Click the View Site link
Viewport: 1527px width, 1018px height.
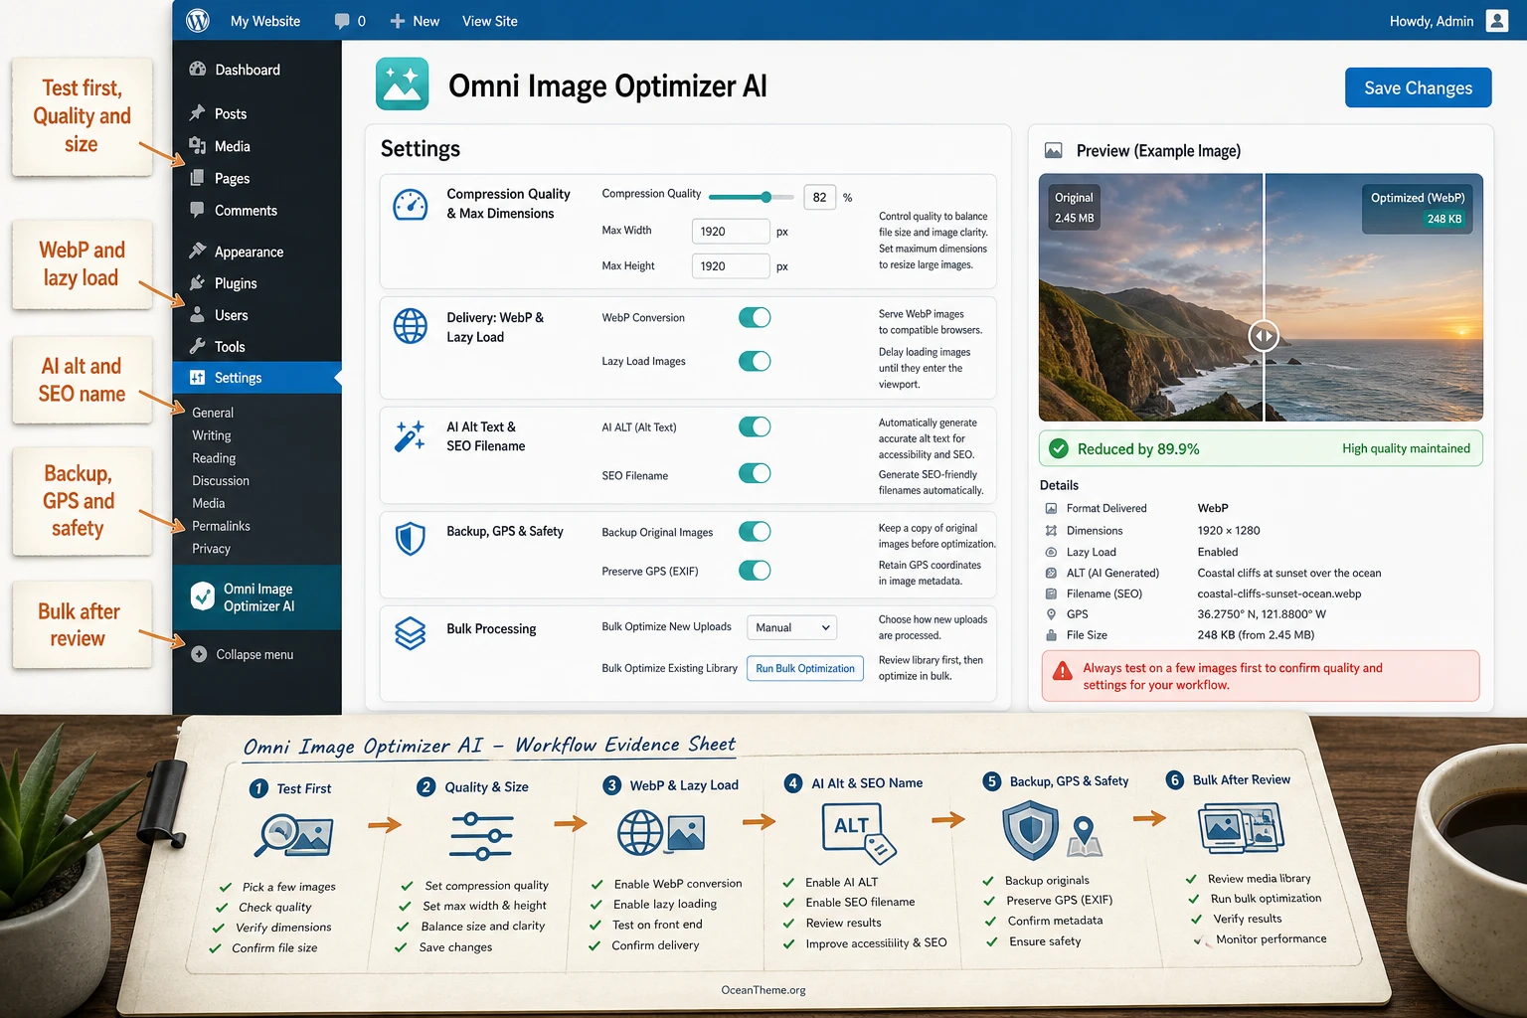click(x=489, y=21)
